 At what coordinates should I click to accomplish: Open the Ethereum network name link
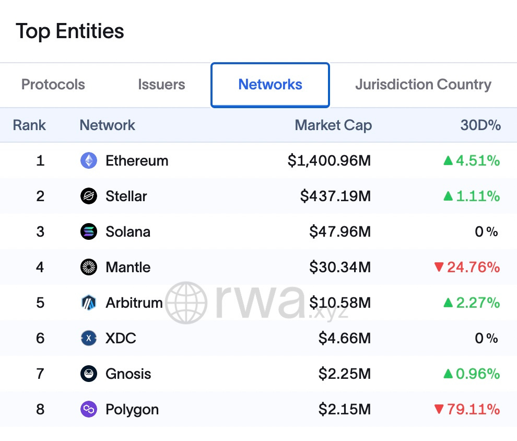coord(137,160)
